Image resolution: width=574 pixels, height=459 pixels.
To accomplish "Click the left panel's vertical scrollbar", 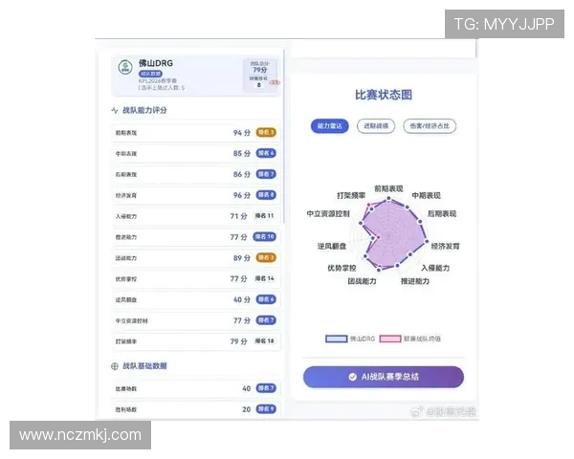I will coord(284,136).
